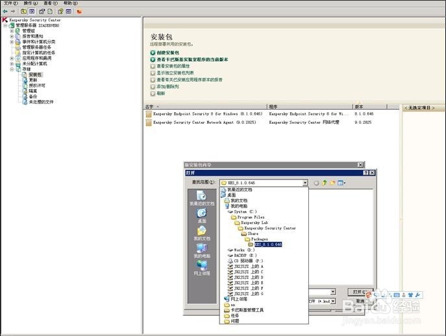Expand the 事件和计算机分类 tree node
Screen dimensions: 446x336
pyautogui.click(x=12, y=42)
